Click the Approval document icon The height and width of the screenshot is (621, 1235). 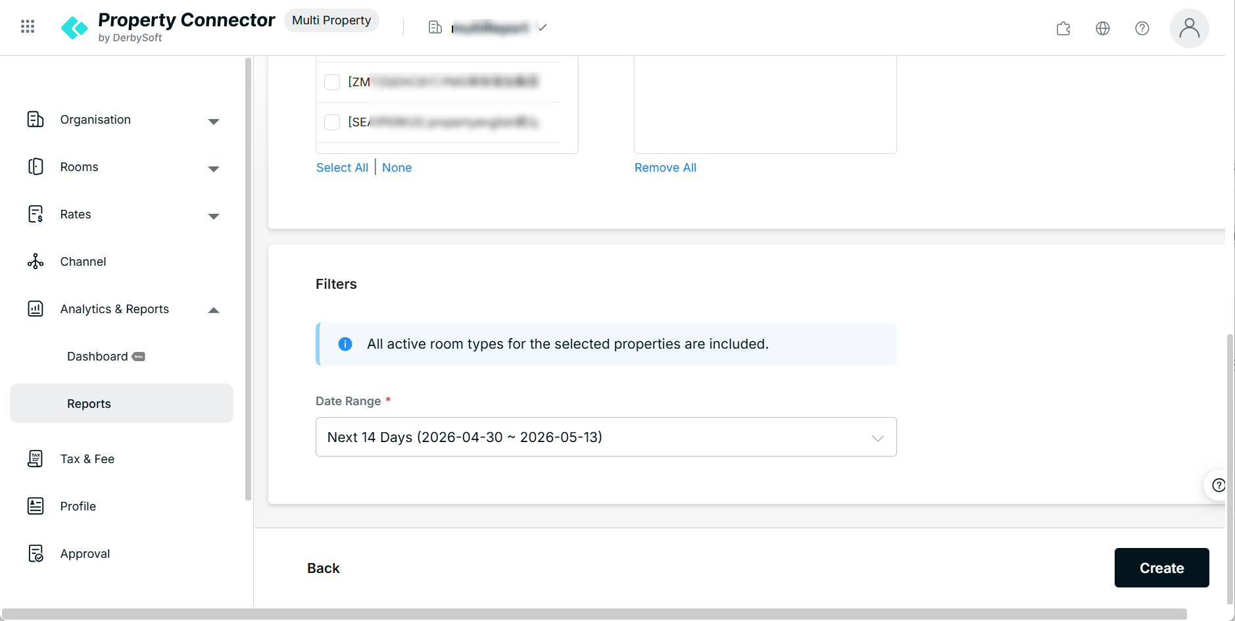tap(36, 554)
